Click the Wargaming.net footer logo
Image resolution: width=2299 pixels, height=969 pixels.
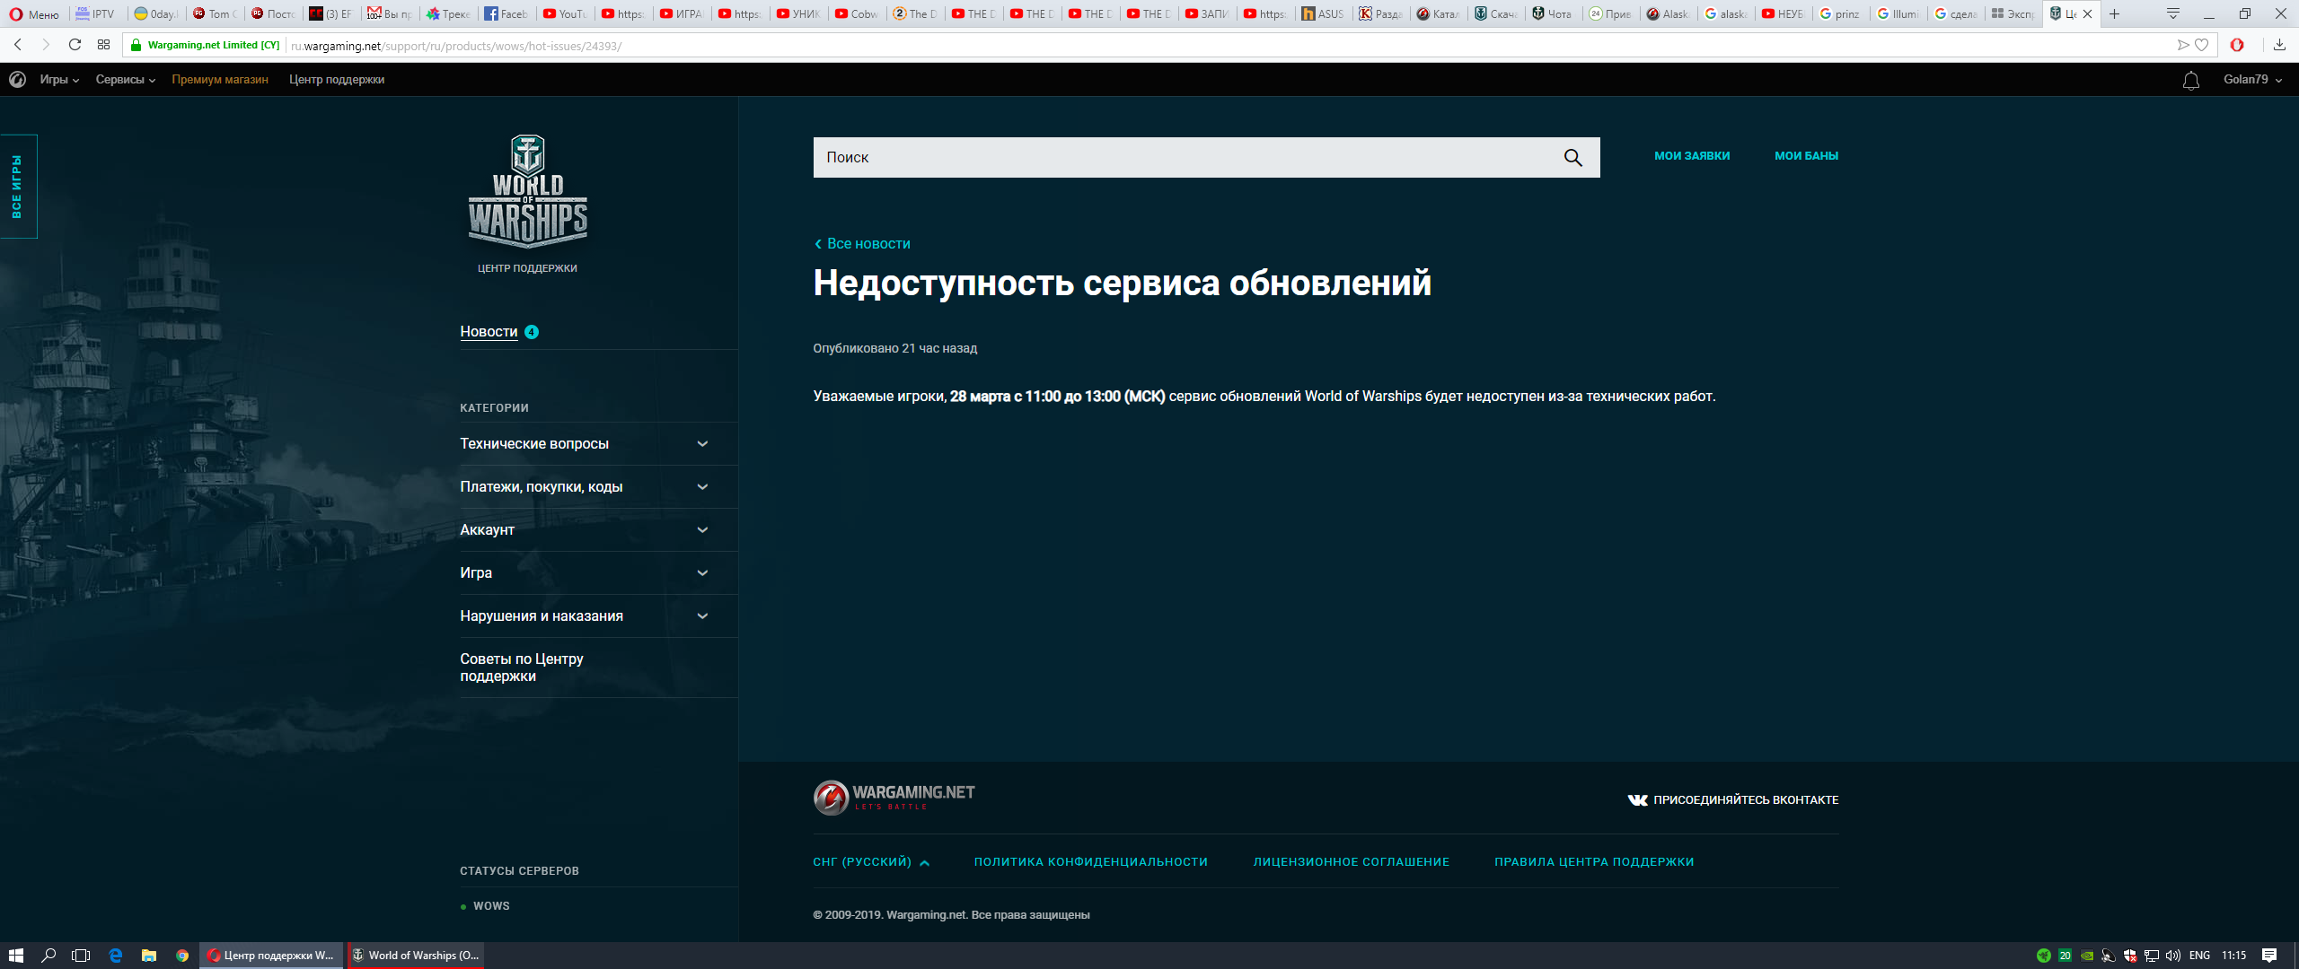[894, 797]
